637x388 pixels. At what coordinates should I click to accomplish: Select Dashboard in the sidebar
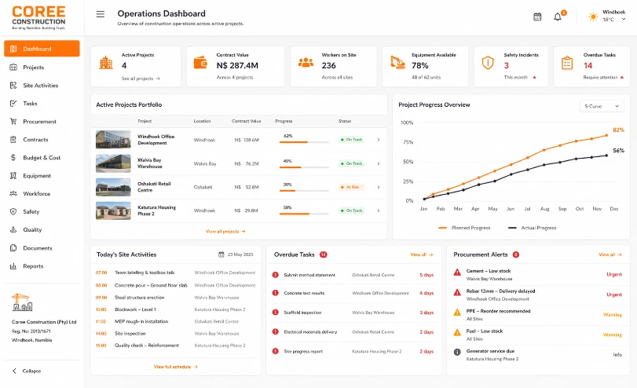[x=42, y=49]
